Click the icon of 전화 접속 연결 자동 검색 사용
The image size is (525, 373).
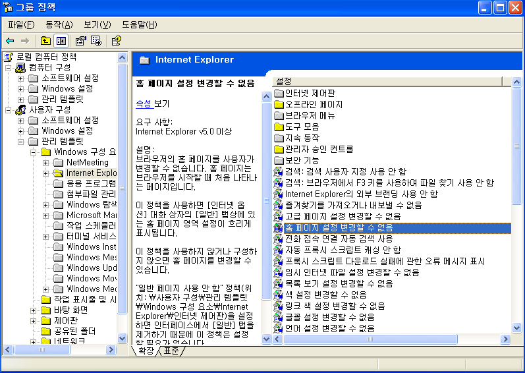278,239
